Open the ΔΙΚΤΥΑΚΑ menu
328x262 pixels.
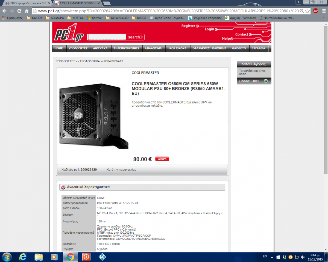coord(100,48)
